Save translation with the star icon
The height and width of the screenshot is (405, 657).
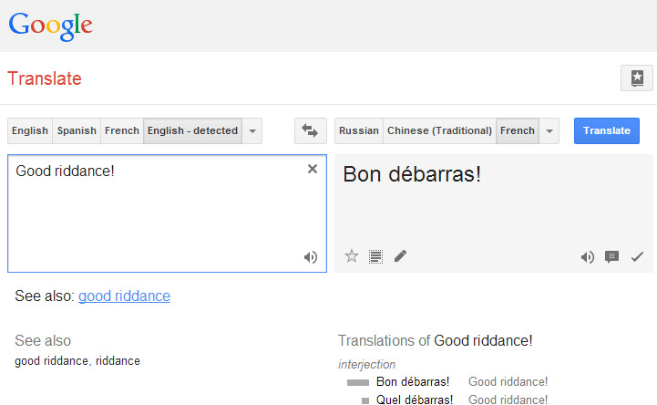tap(352, 255)
